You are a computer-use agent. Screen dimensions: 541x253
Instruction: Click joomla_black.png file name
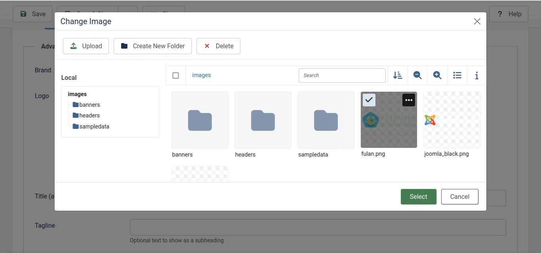[x=446, y=154]
